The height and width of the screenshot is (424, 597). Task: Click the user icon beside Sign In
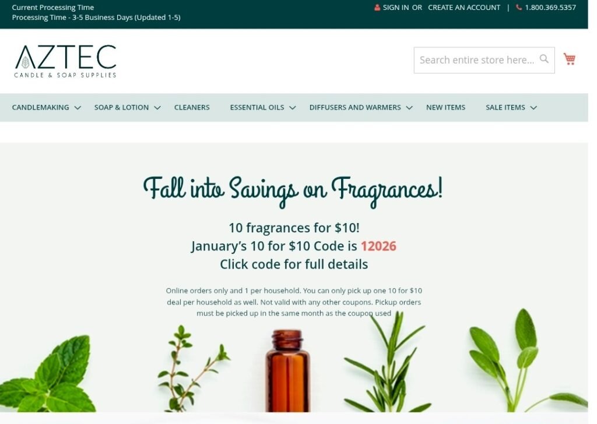(377, 7)
